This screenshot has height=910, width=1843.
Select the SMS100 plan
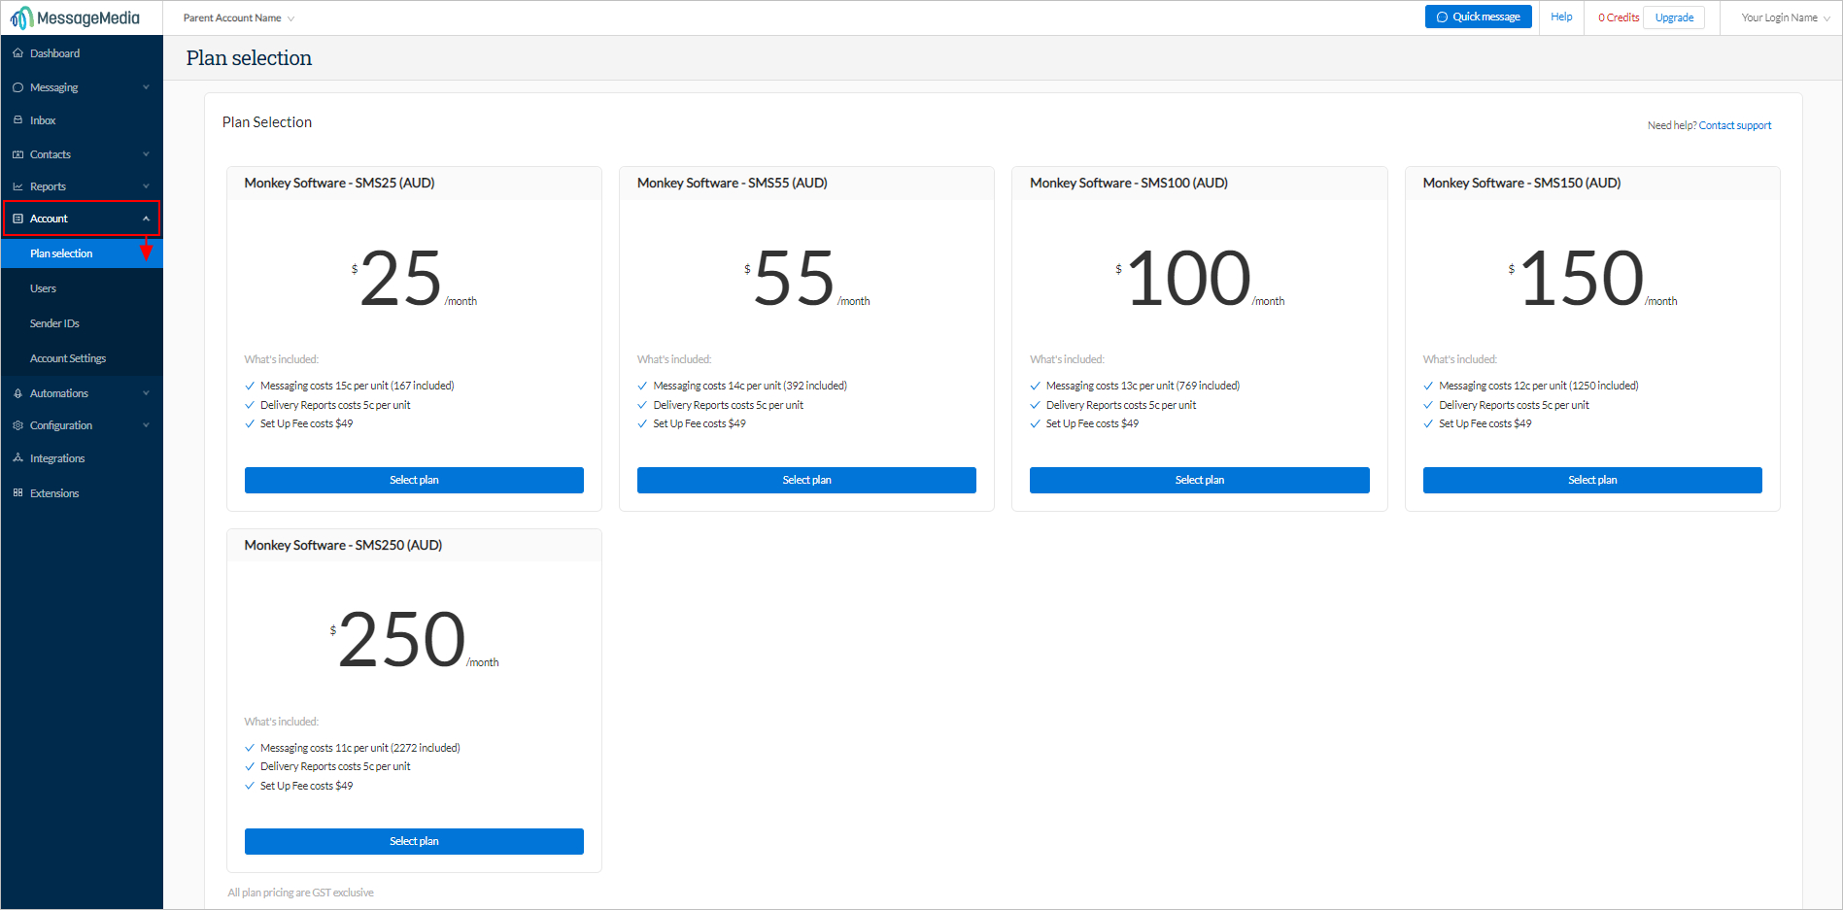pyautogui.click(x=1200, y=481)
